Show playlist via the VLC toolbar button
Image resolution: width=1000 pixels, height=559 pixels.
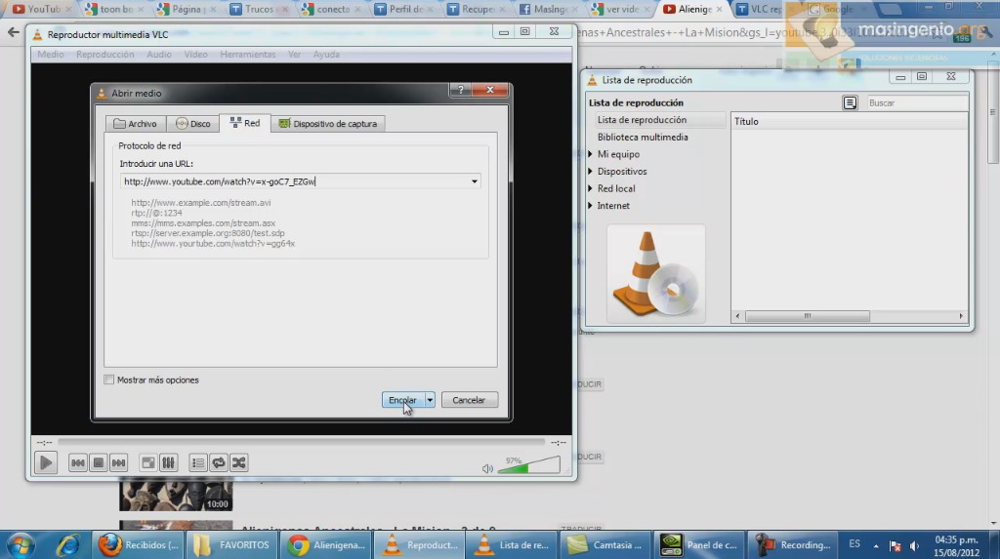197,462
